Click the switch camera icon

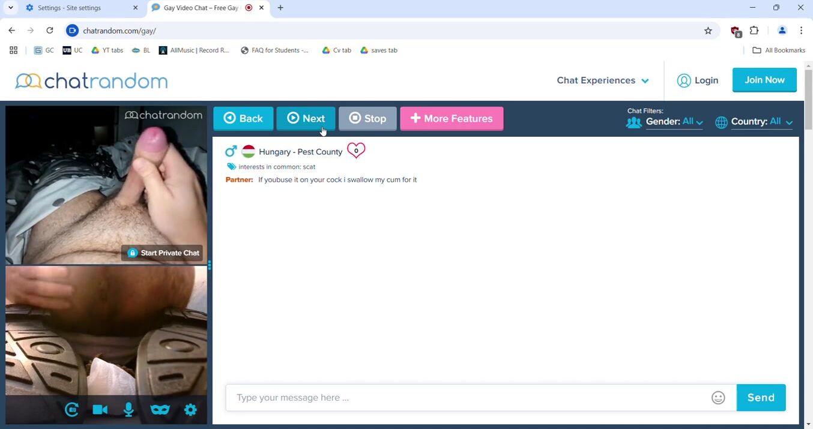[x=72, y=410]
